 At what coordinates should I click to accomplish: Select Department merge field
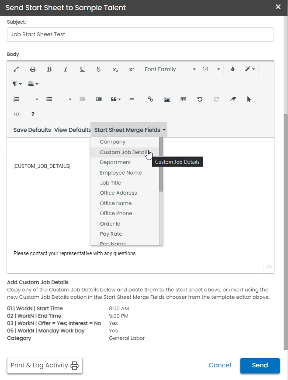[125, 162]
